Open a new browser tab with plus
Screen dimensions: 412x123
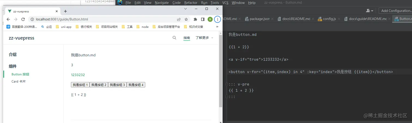[x=65, y=11]
